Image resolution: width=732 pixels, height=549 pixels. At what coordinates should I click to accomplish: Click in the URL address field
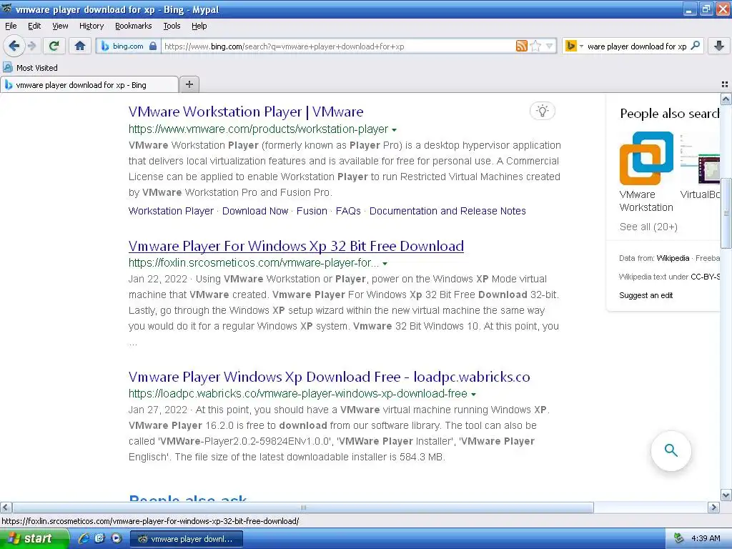click(338, 46)
